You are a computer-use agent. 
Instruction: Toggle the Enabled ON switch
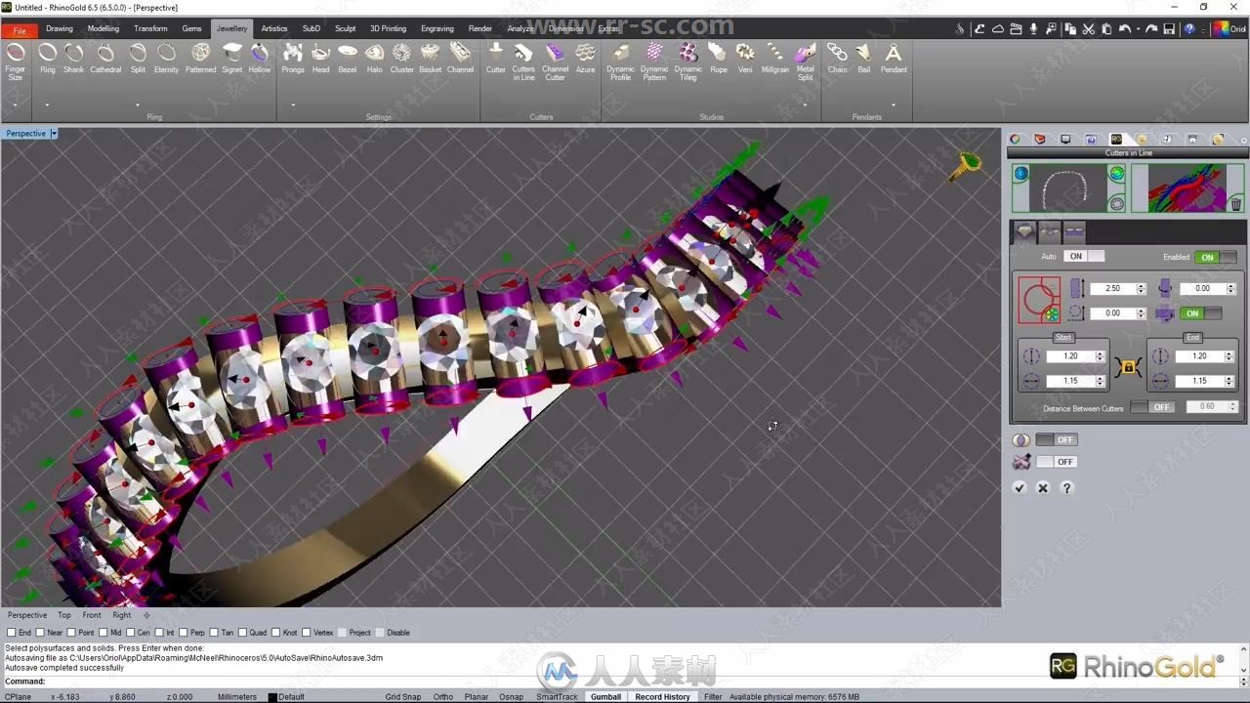1216,257
